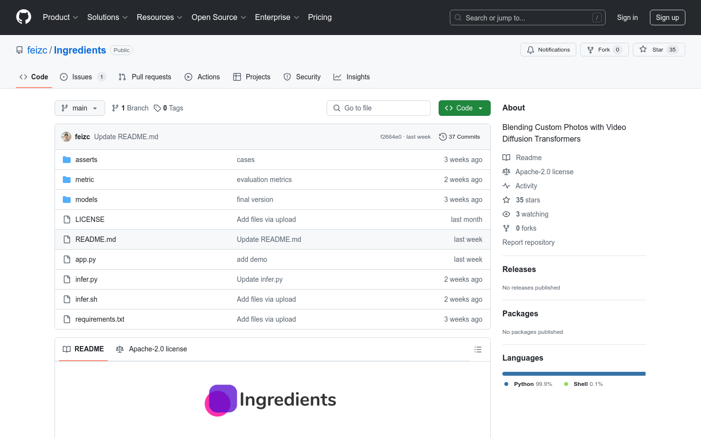The image size is (701, 438).
Task: Click the infer.sh file icon
Action: [67, 299]
